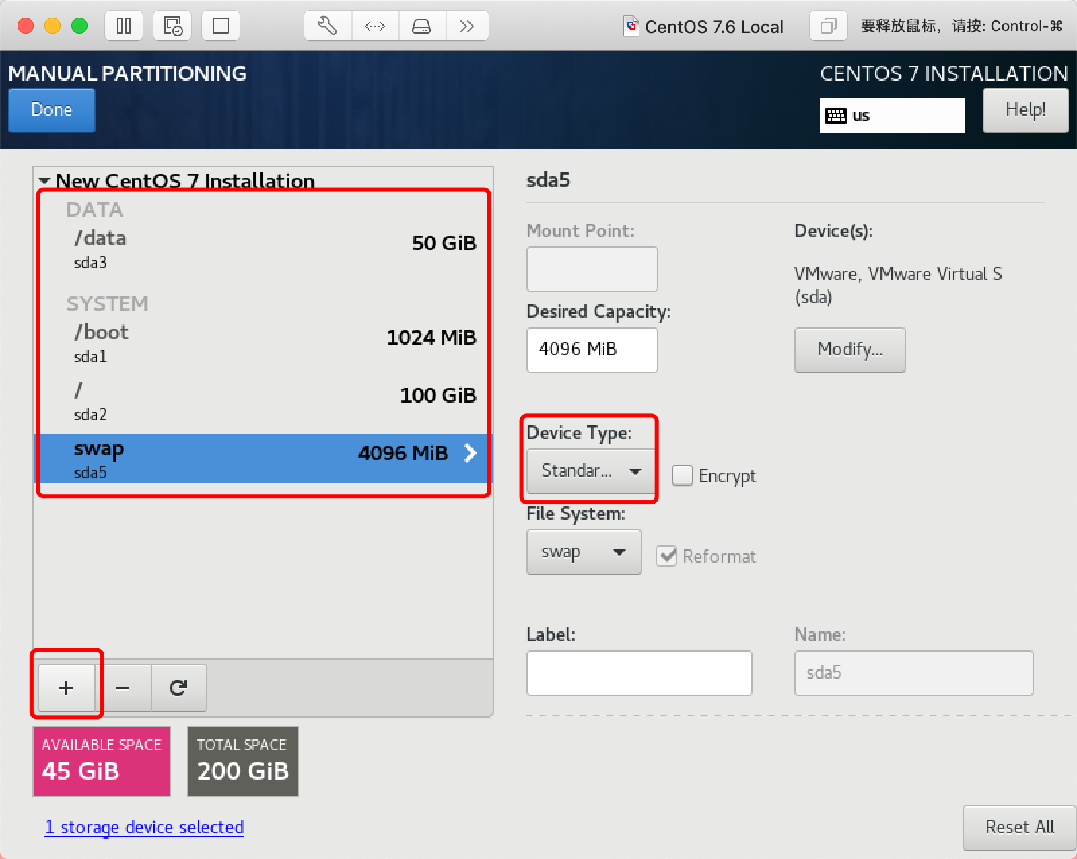Toggle the Reformat checkbox

point(666,556)
